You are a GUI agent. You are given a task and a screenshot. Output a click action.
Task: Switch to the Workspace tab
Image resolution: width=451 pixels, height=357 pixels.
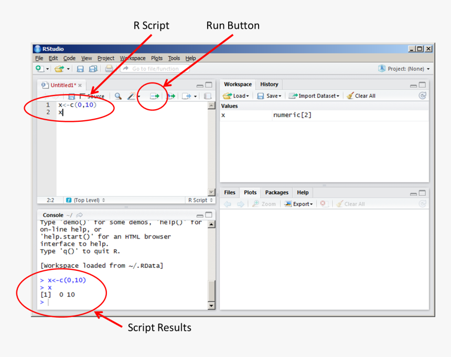coord(238,85)
